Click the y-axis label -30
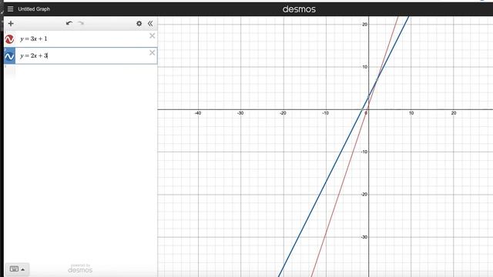 pos(364,237)
